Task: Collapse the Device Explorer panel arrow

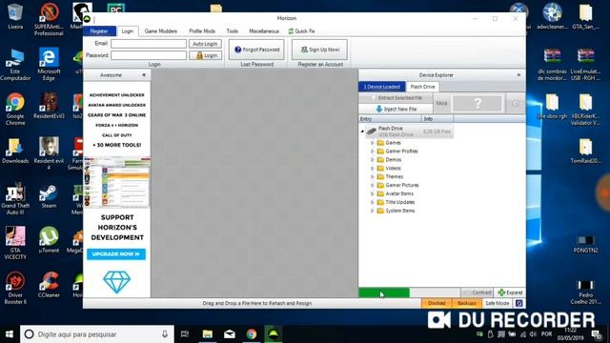Action: [518, 74]
